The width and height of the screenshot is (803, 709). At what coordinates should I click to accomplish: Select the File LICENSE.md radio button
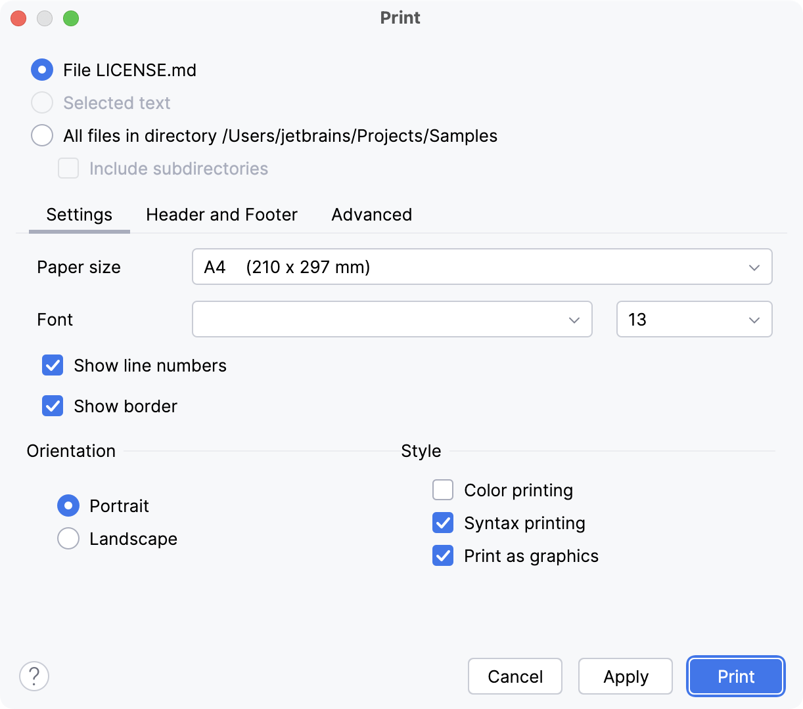pyautogui.click(x=42, y=70)
